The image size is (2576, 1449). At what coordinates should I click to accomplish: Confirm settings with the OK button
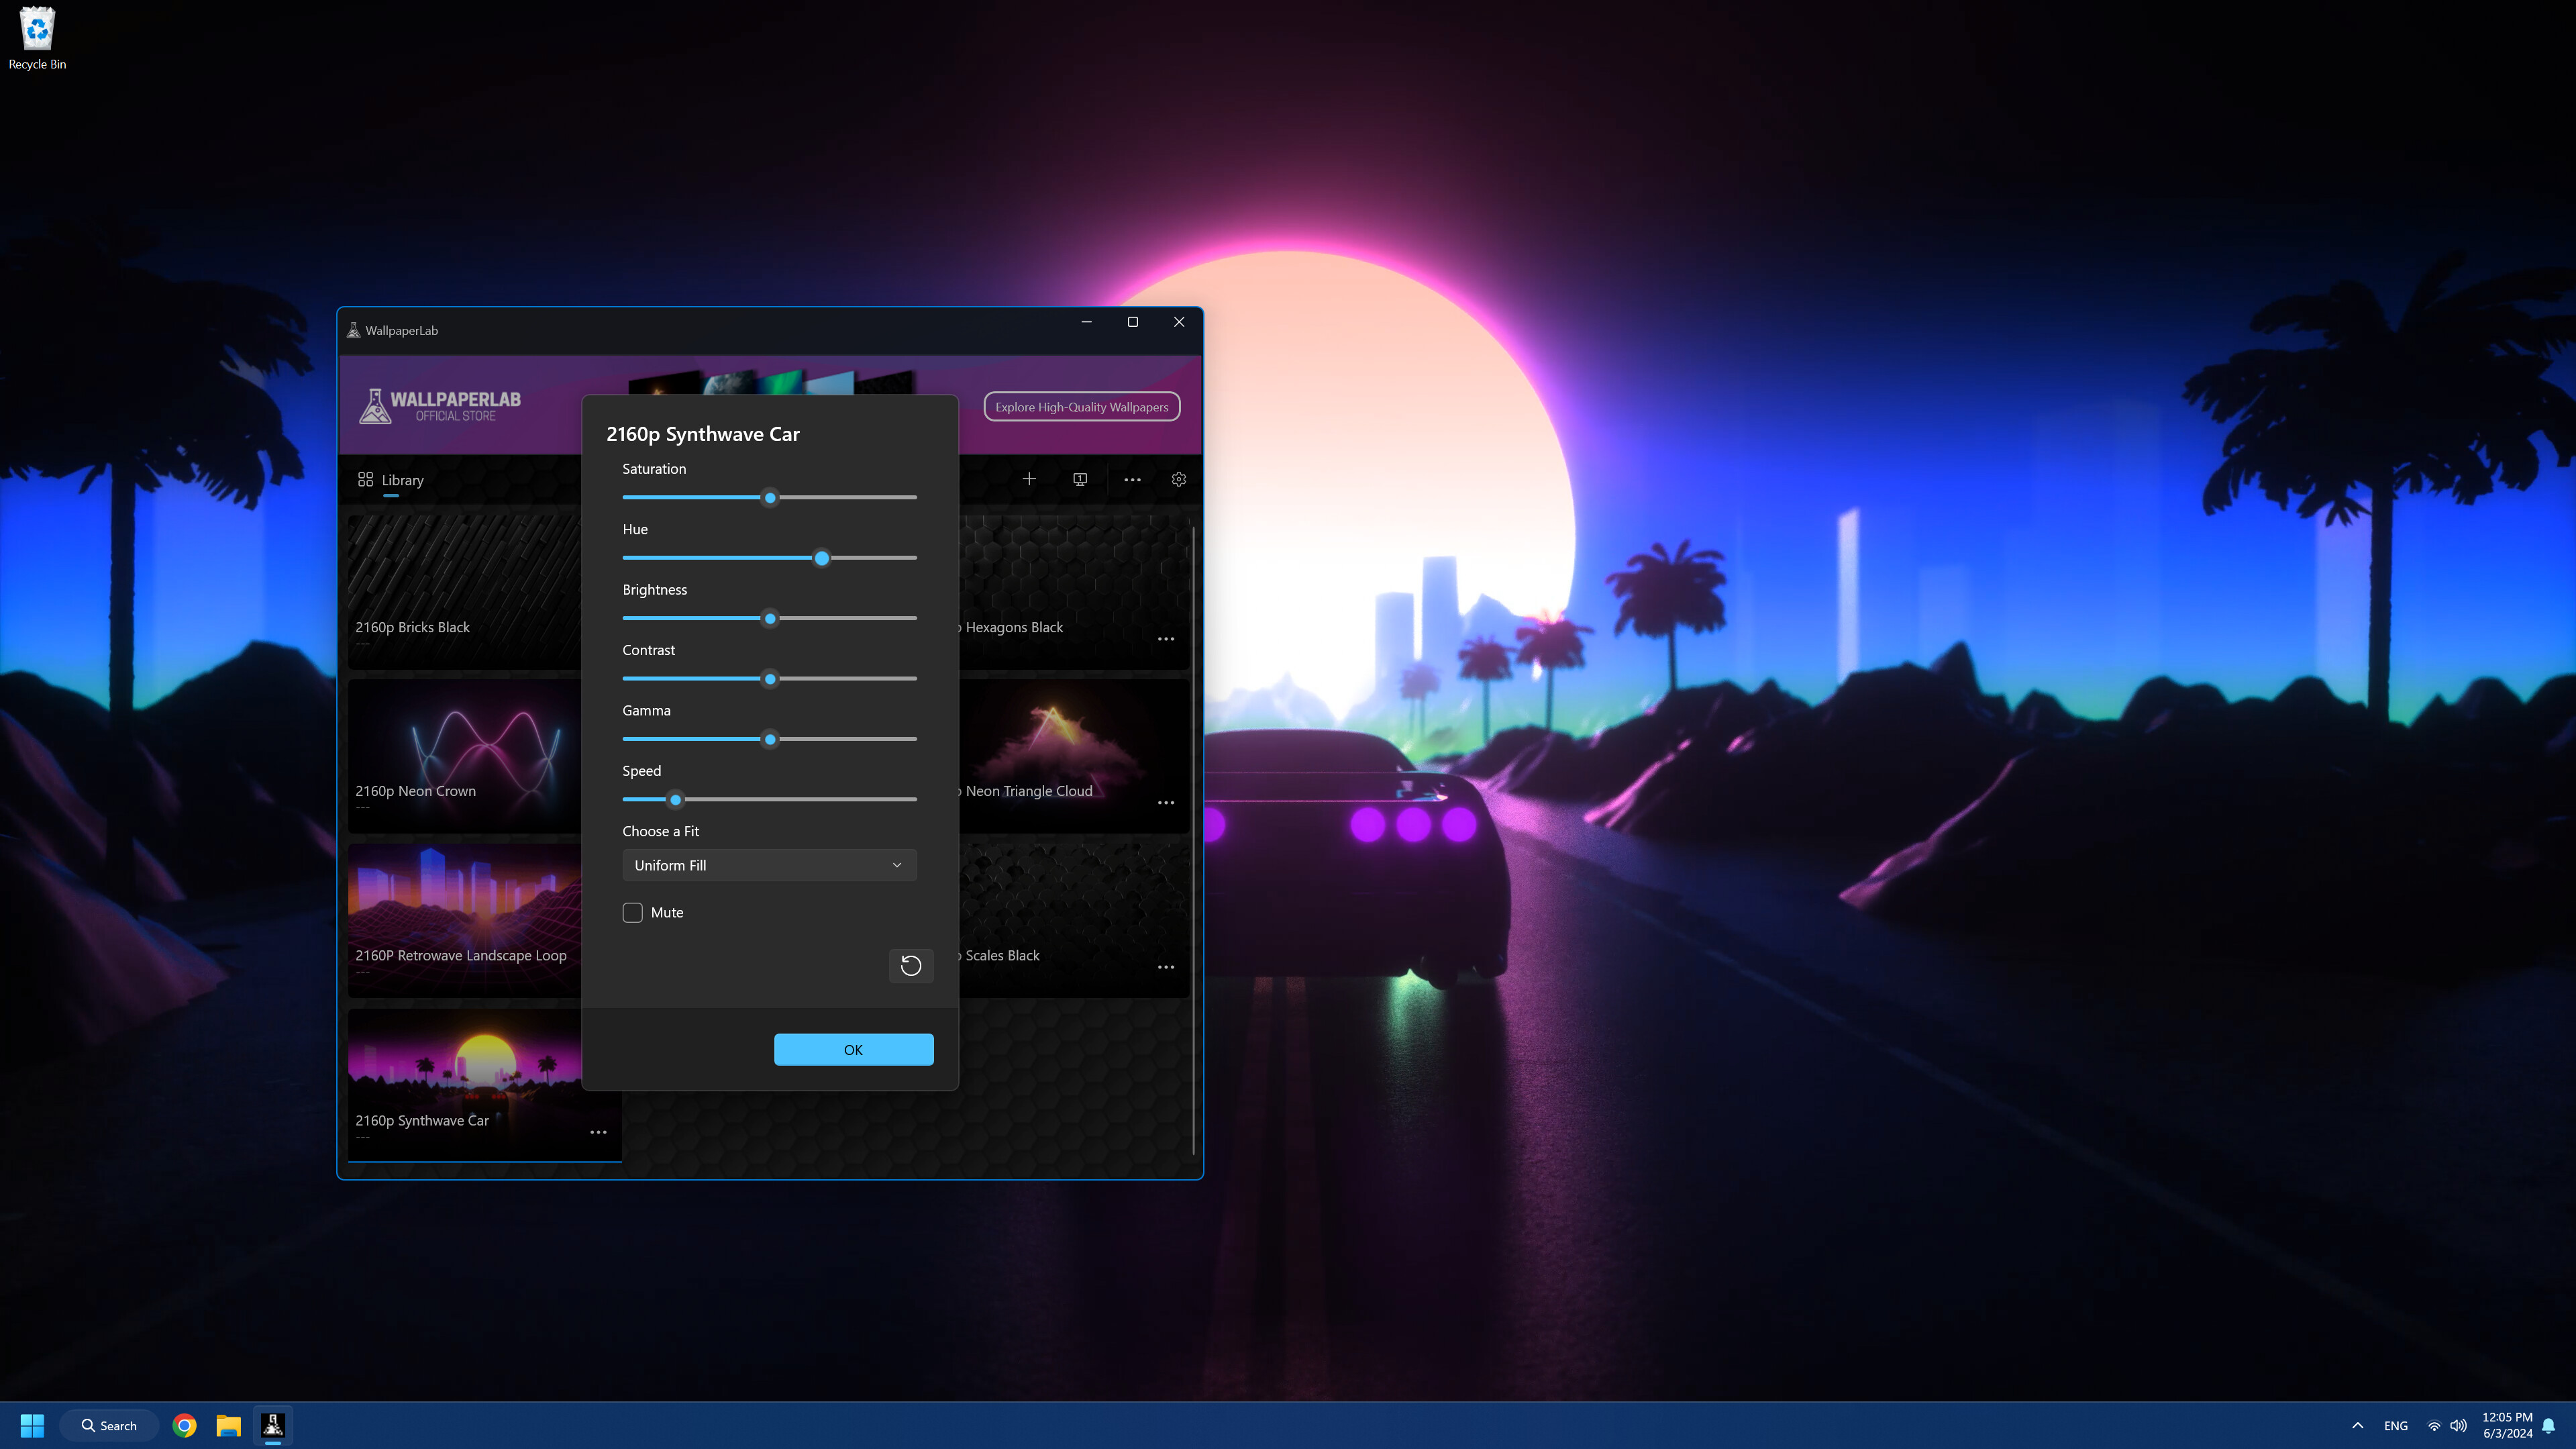[852, 1049]
